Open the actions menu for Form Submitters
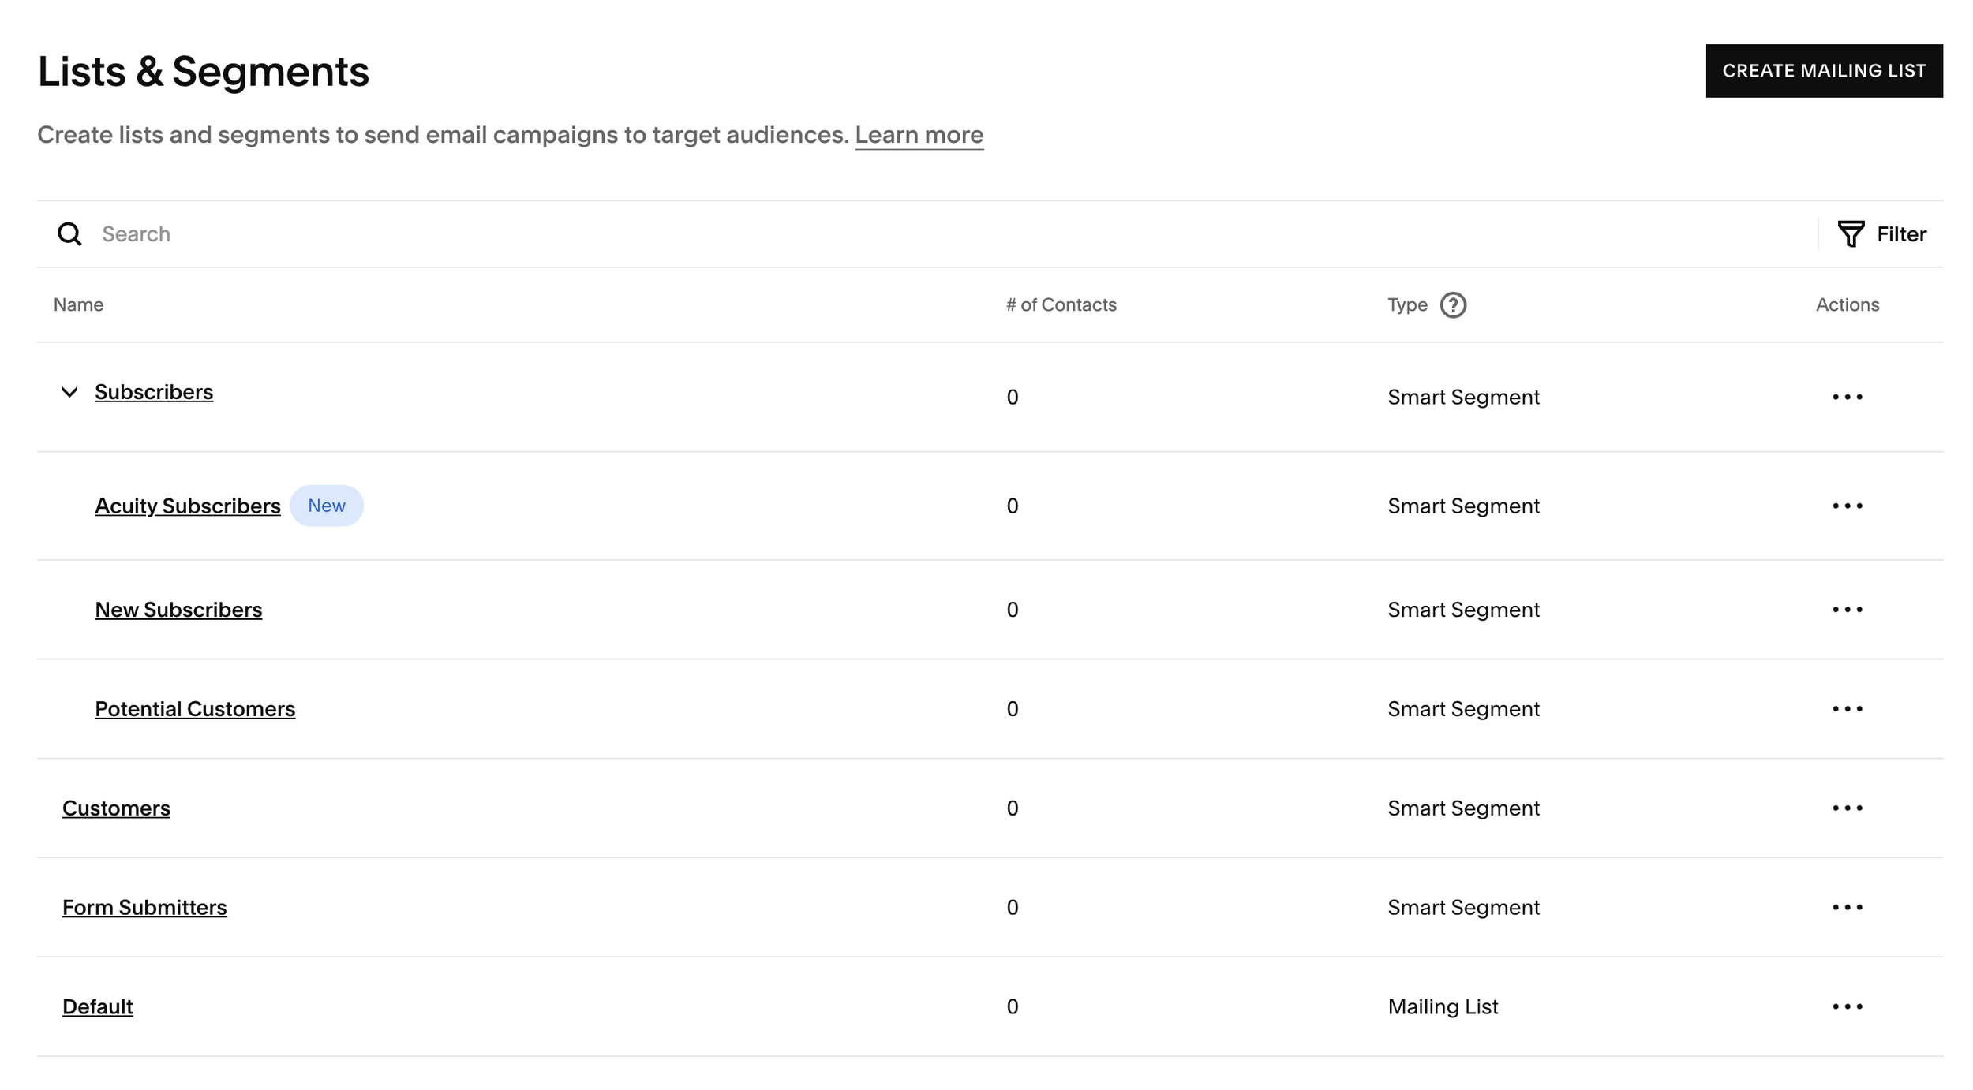The width and height of the screenshot is (1973, 1090). (x=1848, y=907)
